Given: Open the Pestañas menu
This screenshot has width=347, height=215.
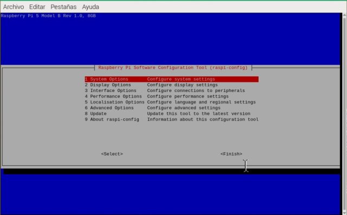Looking at the screenshot, I should click(63, 7).
